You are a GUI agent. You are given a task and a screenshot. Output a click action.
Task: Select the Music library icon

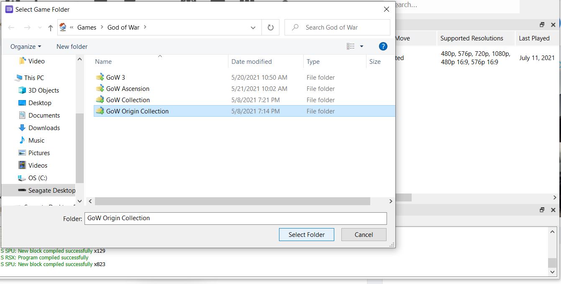22,141
